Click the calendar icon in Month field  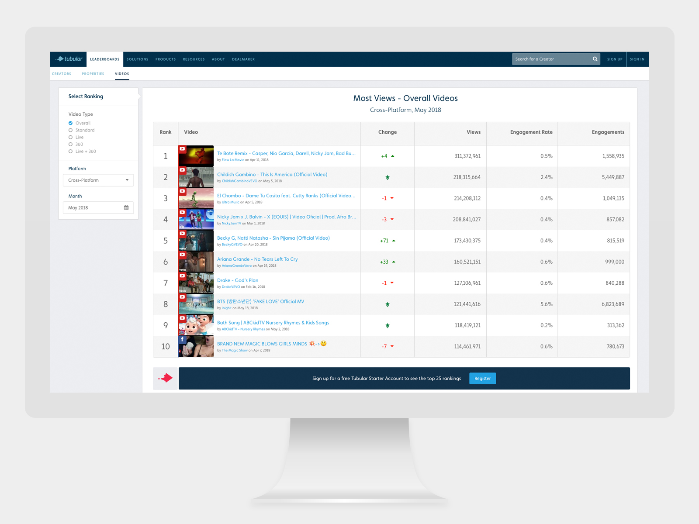point(126,207)
